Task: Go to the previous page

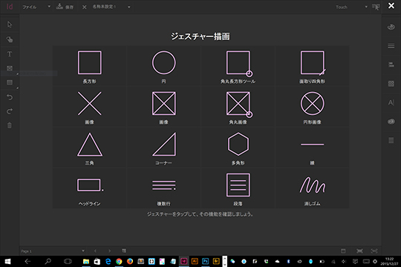Action: tap(95, 251)
